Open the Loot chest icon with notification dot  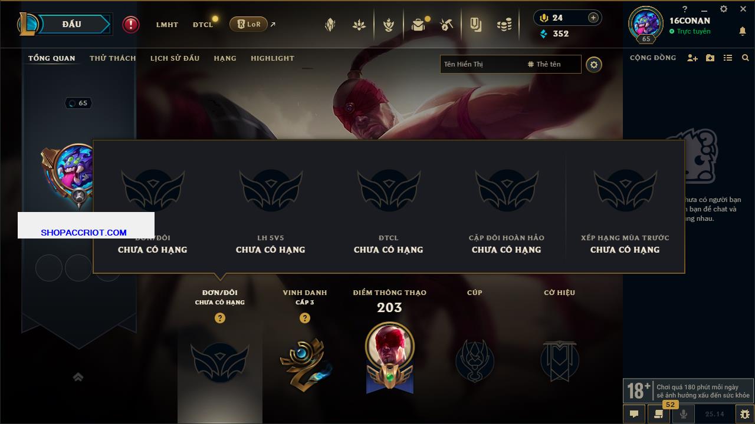coord(418,25)
